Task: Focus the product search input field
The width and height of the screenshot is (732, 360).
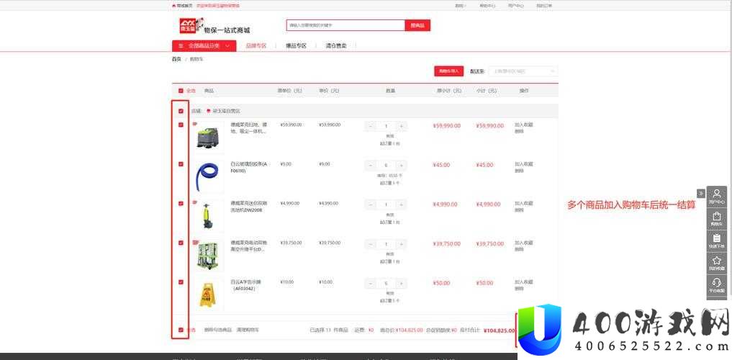Action: coord(345,25)
